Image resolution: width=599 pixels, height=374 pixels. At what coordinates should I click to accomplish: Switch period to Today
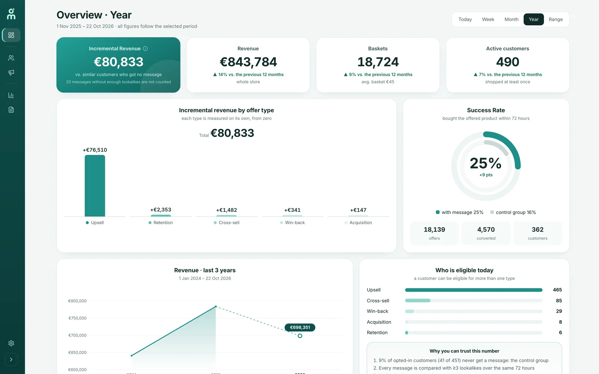click(x=465, y=19)
